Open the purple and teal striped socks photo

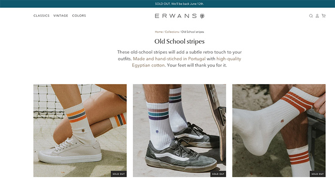[180, 130]
